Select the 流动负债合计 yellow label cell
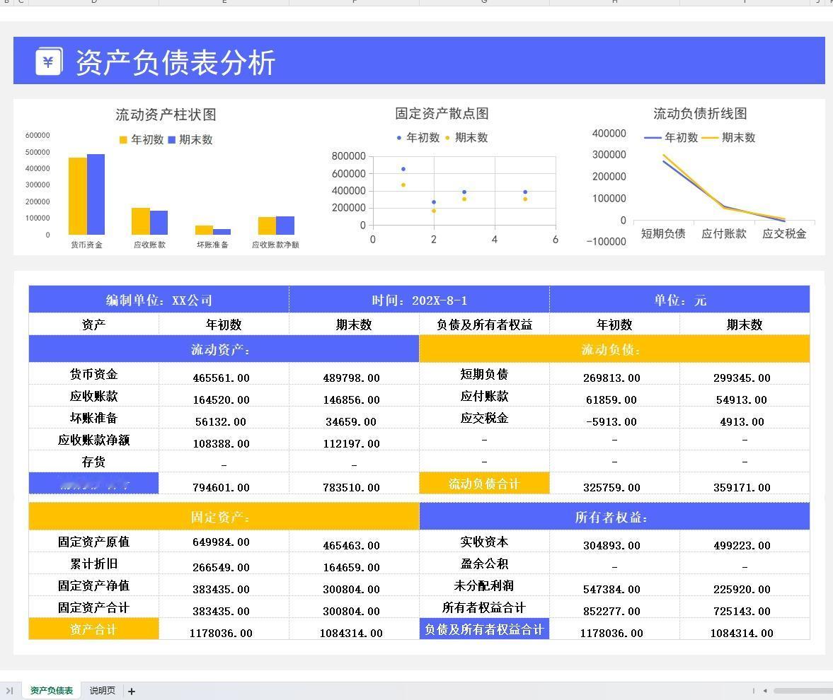The width and height of the screenshot is (833, 700). 484,484
